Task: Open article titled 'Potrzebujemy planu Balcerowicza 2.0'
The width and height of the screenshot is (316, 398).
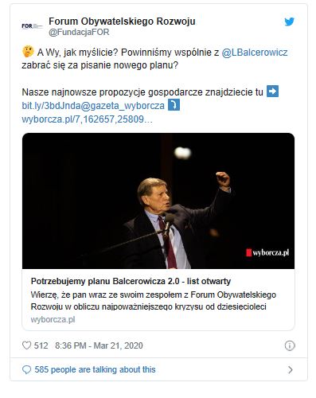Action: pos(131,281)
